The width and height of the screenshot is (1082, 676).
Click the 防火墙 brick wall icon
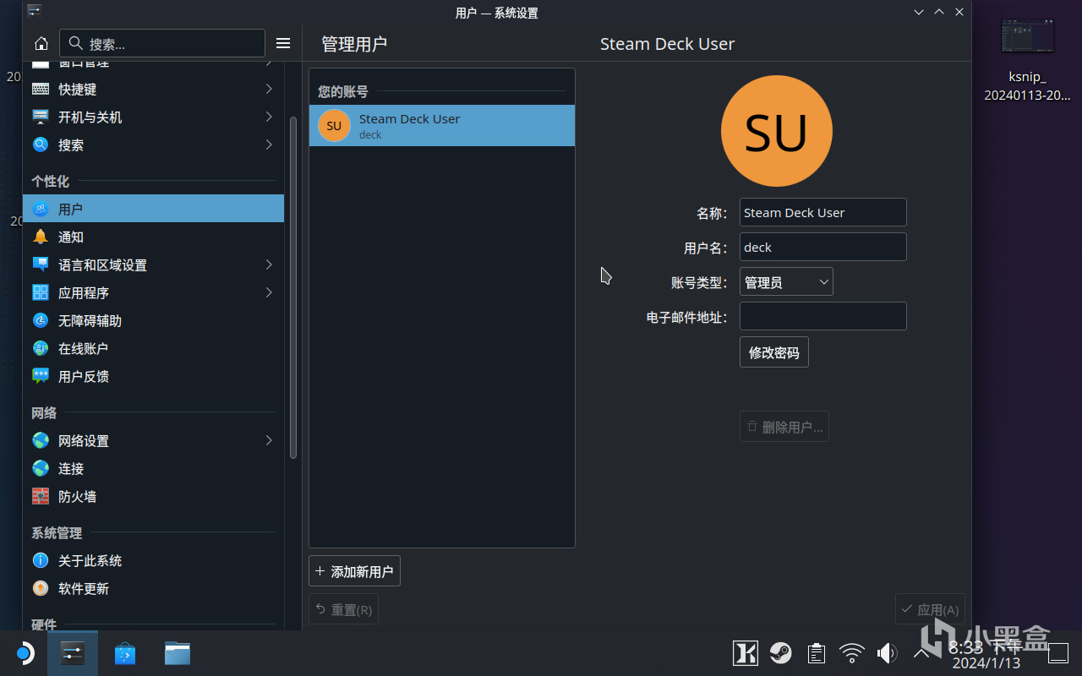[x=41, y=496]
